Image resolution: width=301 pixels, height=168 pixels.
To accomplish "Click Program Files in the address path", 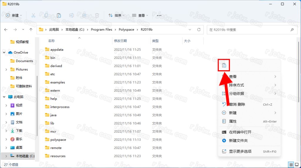I will tap(101, 30).
